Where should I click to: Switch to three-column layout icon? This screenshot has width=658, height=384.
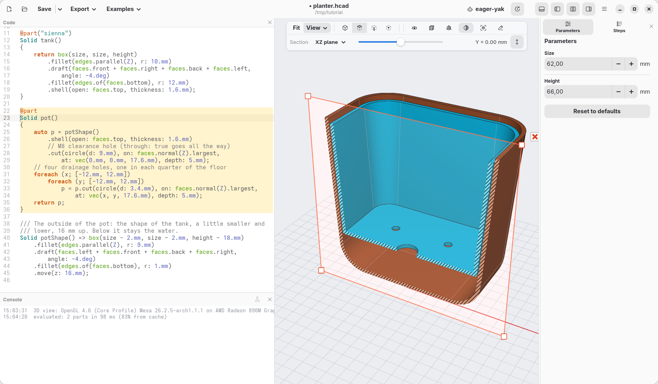[x=573, y=9]
